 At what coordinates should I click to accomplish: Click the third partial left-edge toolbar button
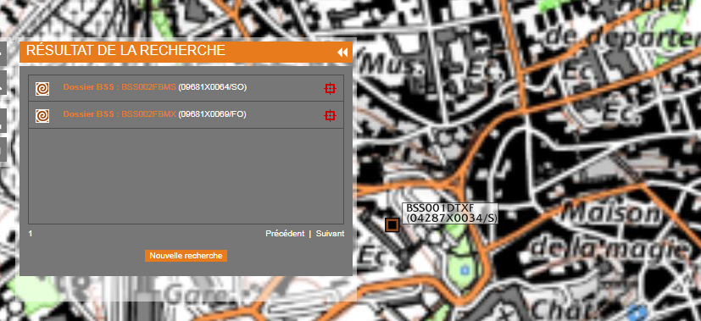click(x=3, y=120)
